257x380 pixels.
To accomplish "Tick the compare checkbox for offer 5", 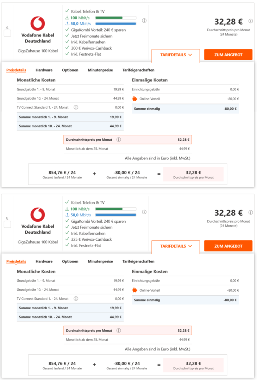I will coord(7,224).
